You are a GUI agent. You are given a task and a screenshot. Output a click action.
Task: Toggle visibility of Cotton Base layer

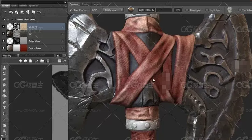pyautogui.click(x=4, y=48)
